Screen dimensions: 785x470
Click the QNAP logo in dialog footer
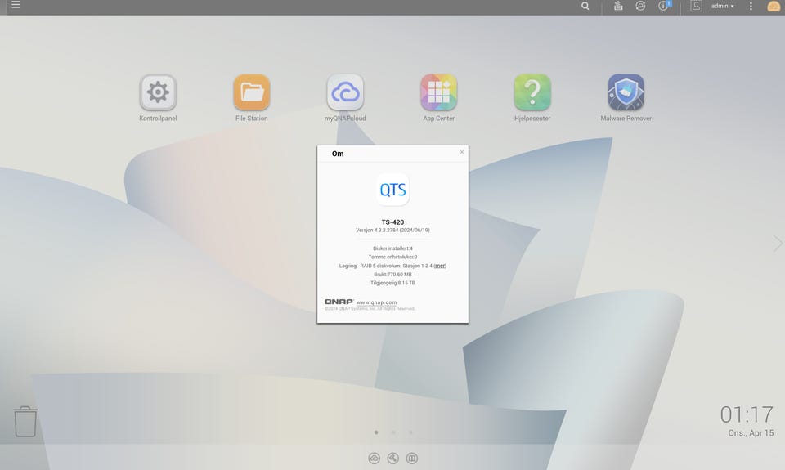(x=339, y=302)
